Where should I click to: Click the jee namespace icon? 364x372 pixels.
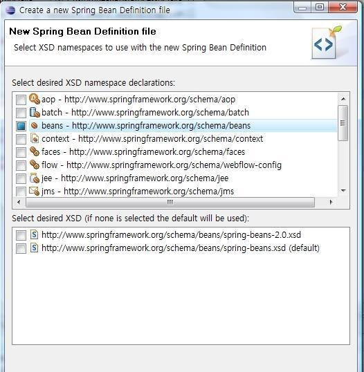tap(35, 178)
